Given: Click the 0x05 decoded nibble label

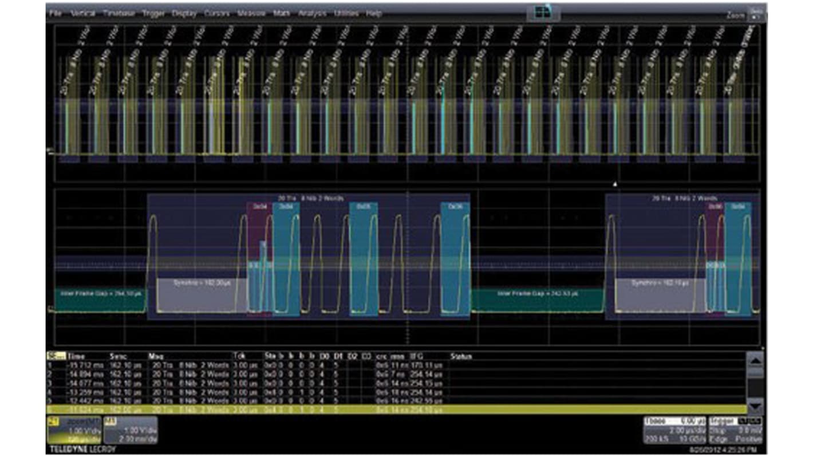Looking at the screenshot, I should 364,206.
